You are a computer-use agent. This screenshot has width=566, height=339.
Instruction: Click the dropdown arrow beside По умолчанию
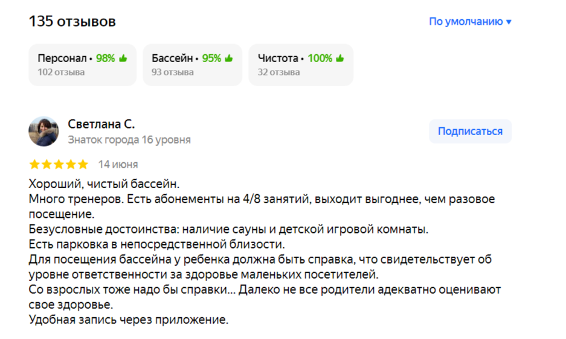[x=509, y=22]
